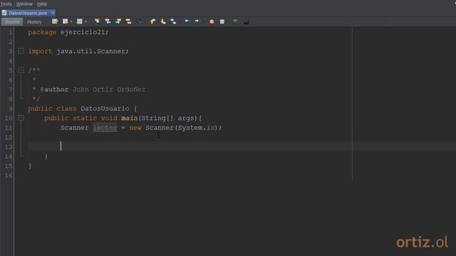456x256 pixels.
Task: Toggle Highlight Search icon
Action: click(128, 21)
